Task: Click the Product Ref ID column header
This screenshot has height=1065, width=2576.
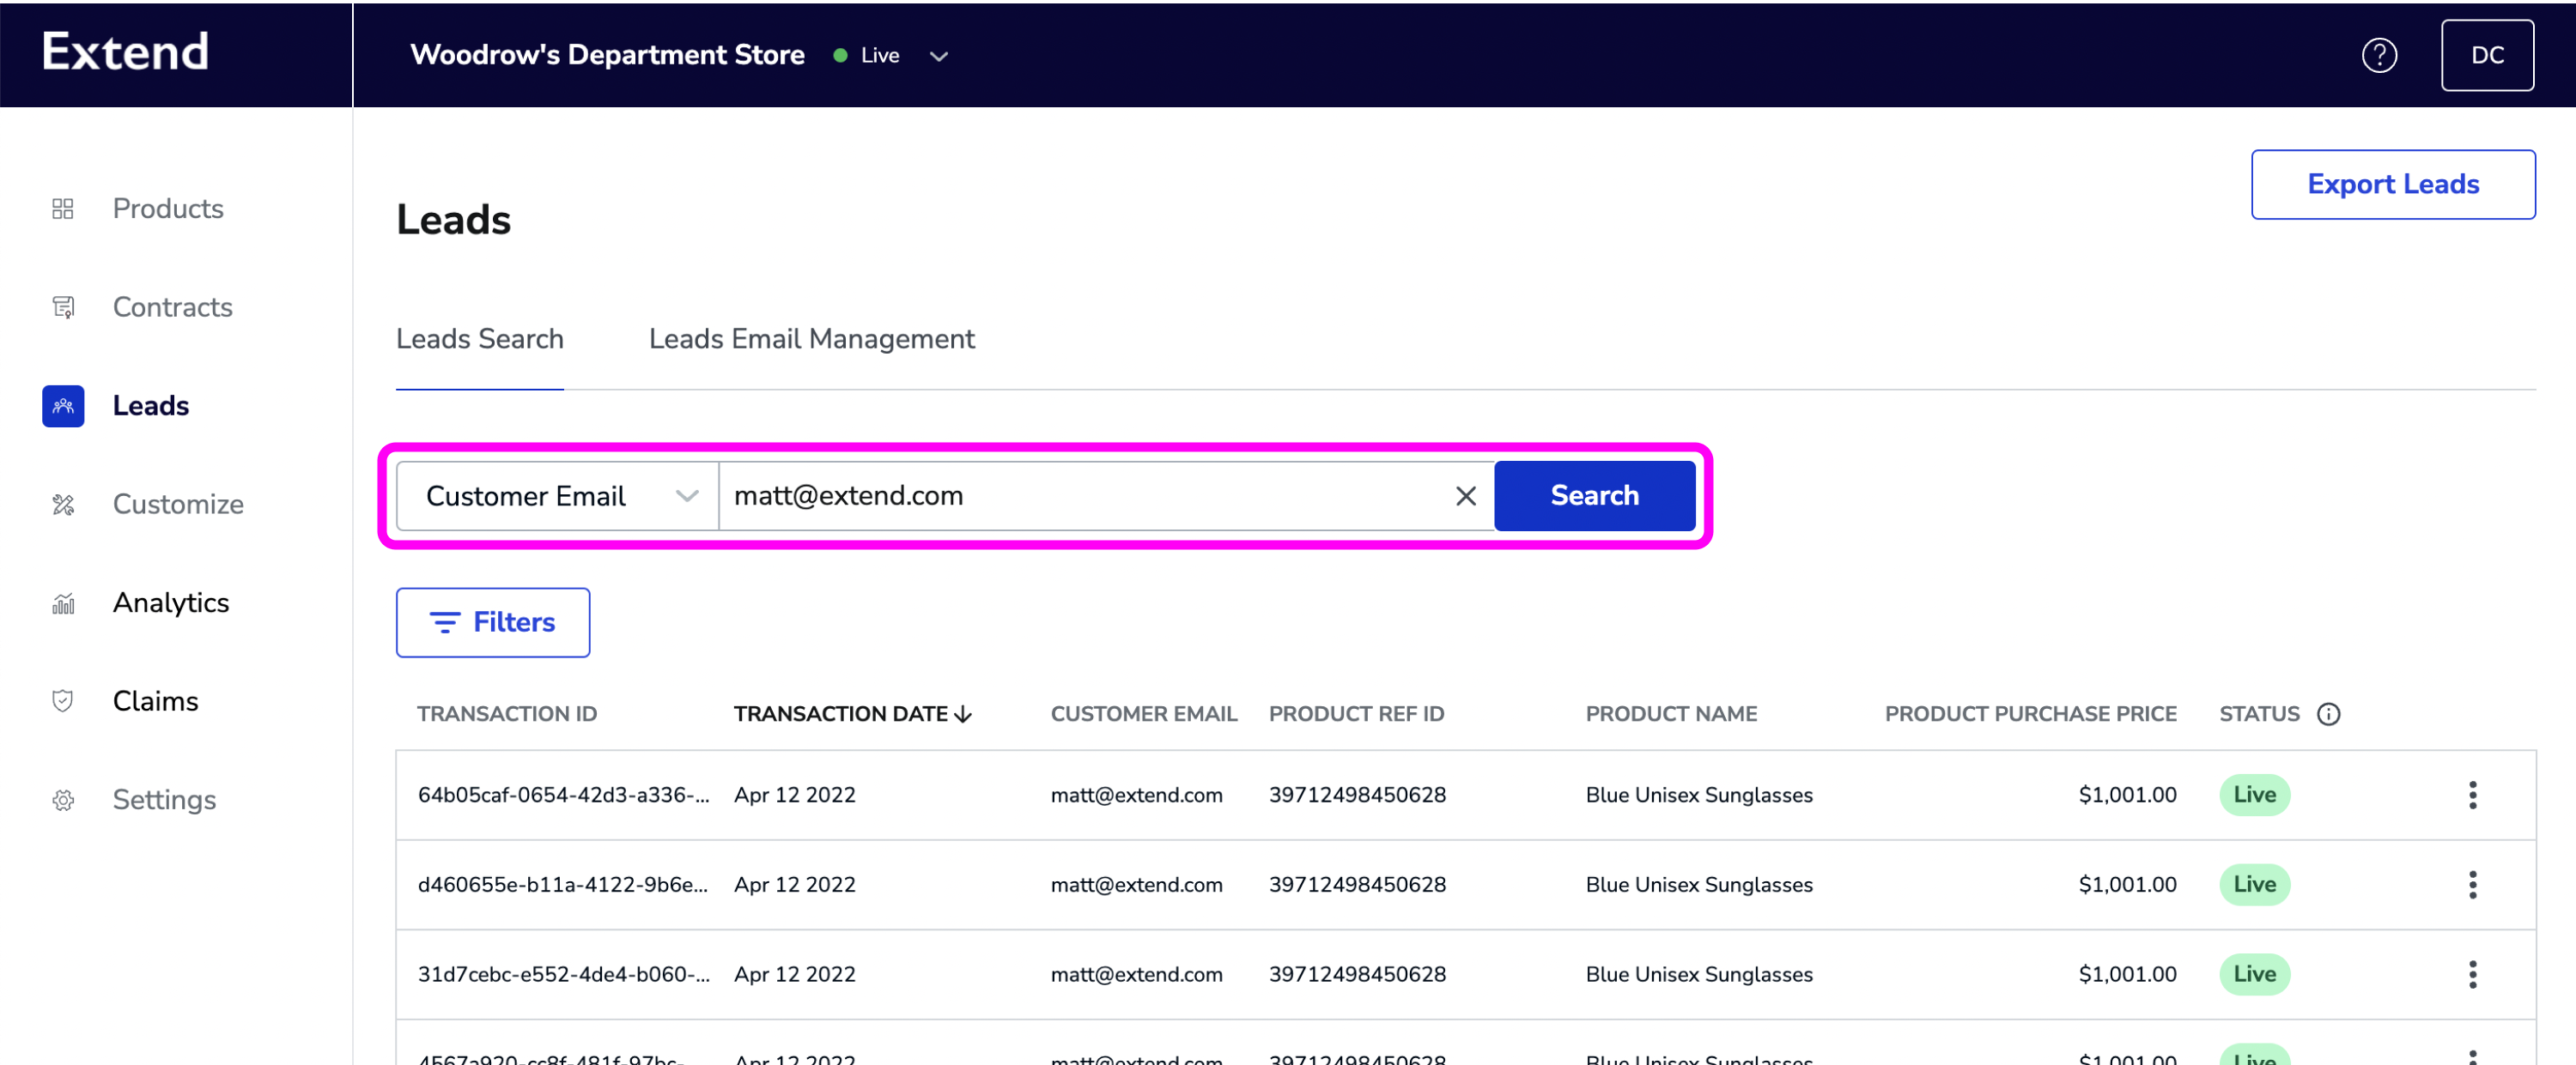Action: [1356, 714]
